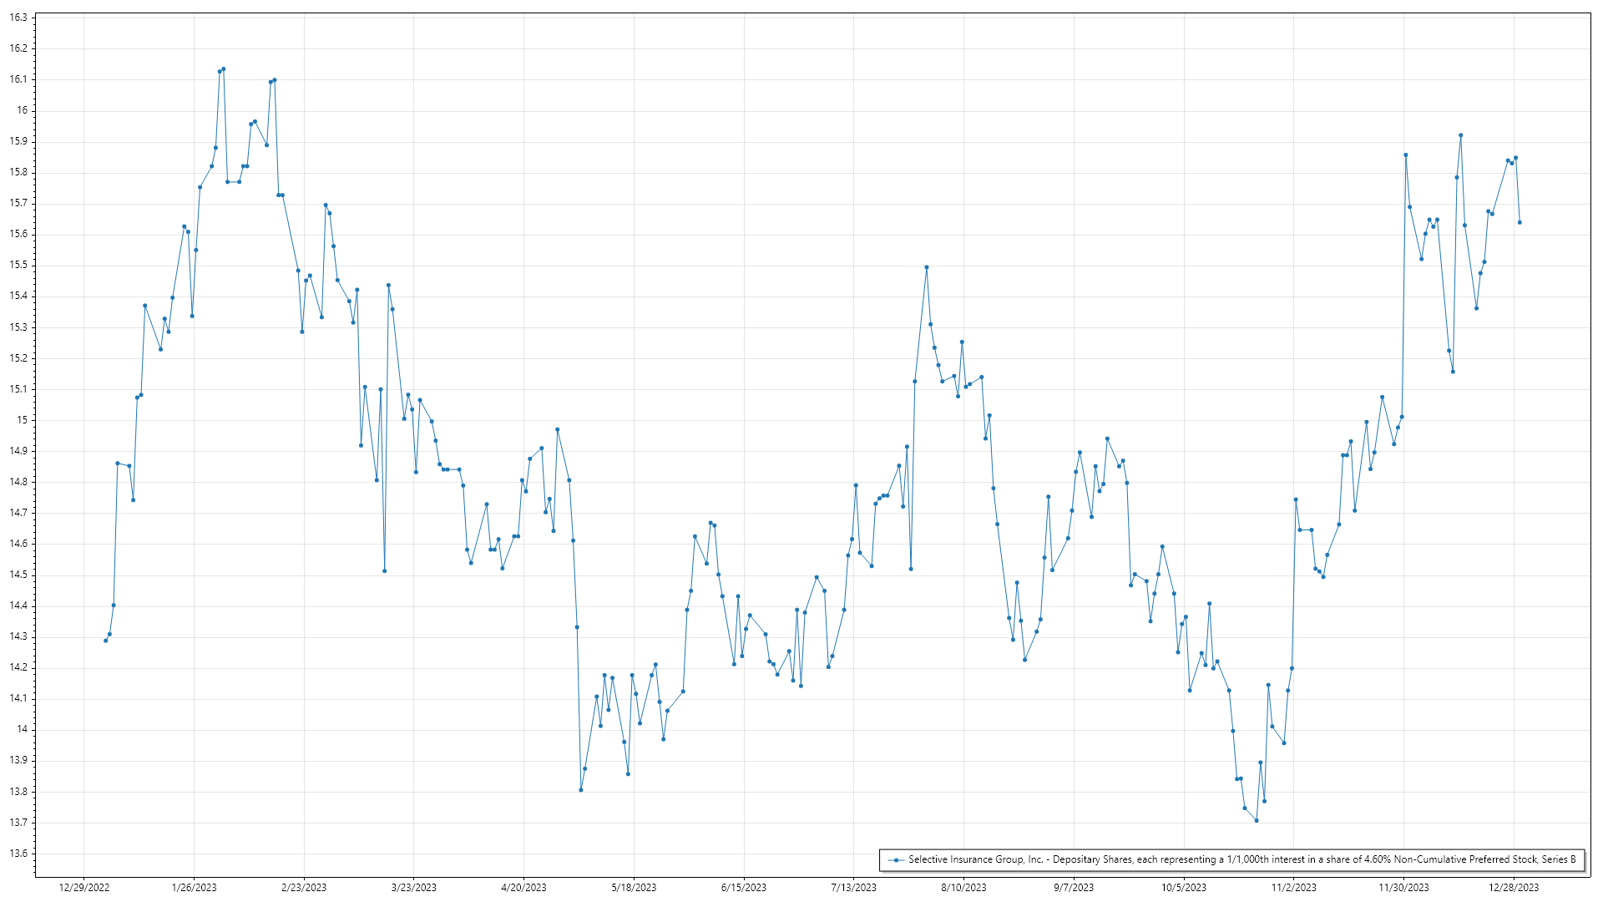
Task: Click the 1/26/2023 x-axis date label
Action: pos(194,888)
